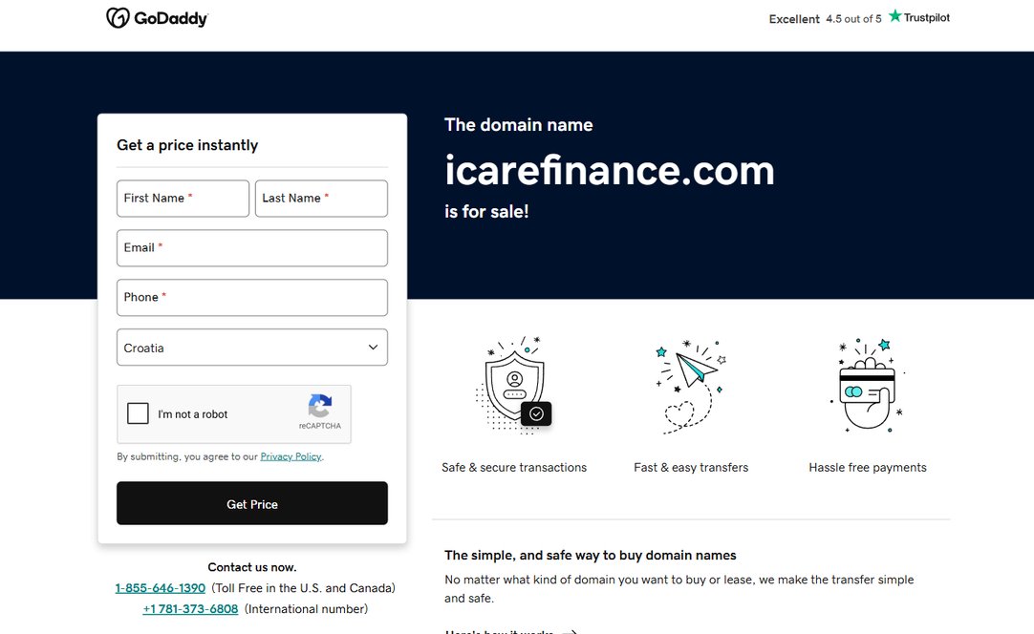1034x634 pixels.
Task: Click the credit card payments illustration
Action: (x=867, y=386)
